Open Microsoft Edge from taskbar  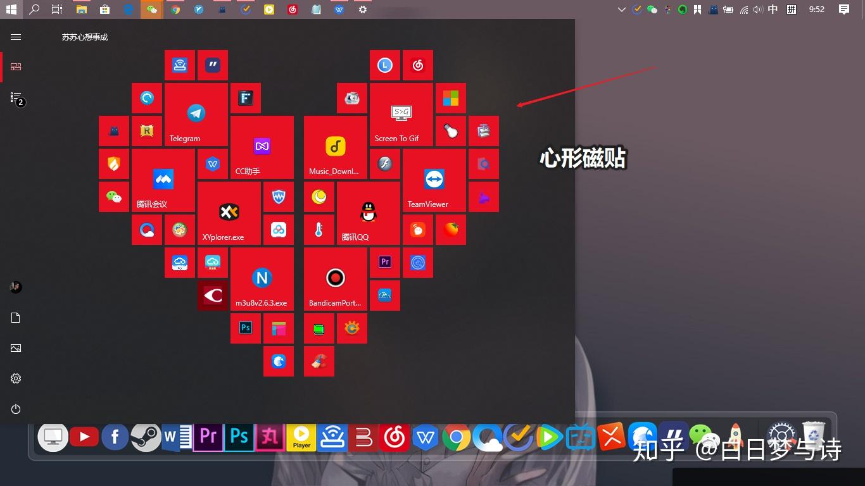[x=129, y=9]
